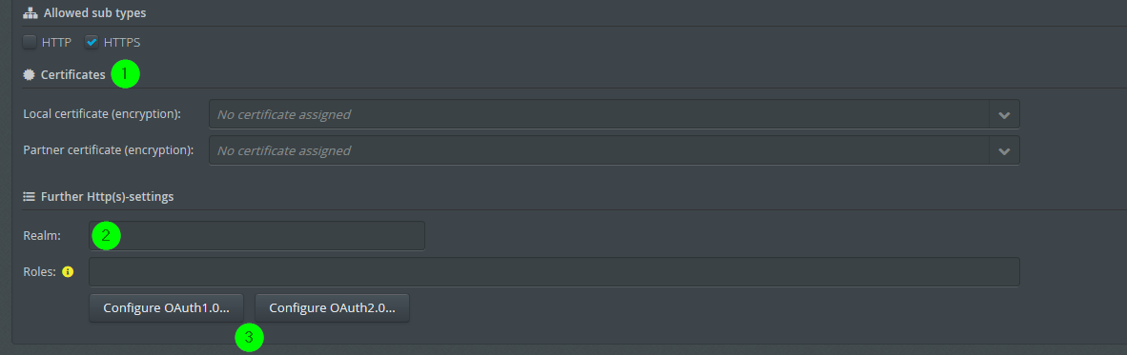Click the yellow info icon beside Roles
Viewport: 1127px width, 355px height.
[69, 272]
